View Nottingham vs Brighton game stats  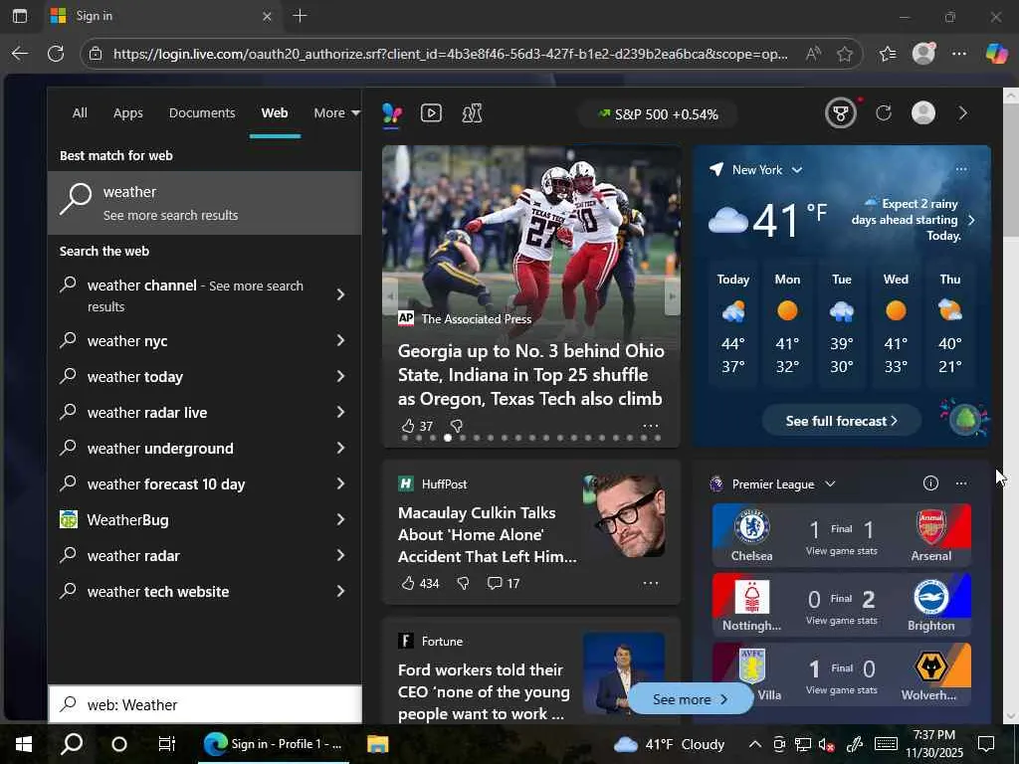[x=841, y=621]
